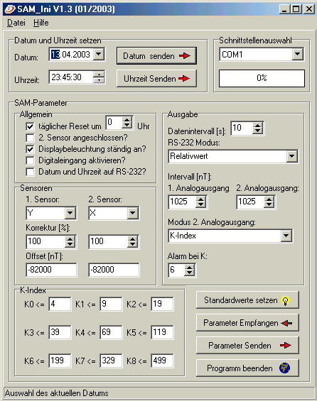Viewport: 317px width, 401px height.
Task: Click the K5 threshold field showing 119
Action: 162,332
